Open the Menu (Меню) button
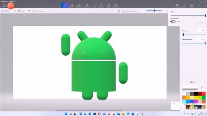Image resolution: width=207 pixels, height=116 pixels. point(4,5)
